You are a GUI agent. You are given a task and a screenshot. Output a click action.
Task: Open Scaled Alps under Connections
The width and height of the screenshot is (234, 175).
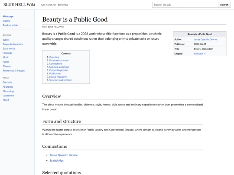[x=57, y=161]
